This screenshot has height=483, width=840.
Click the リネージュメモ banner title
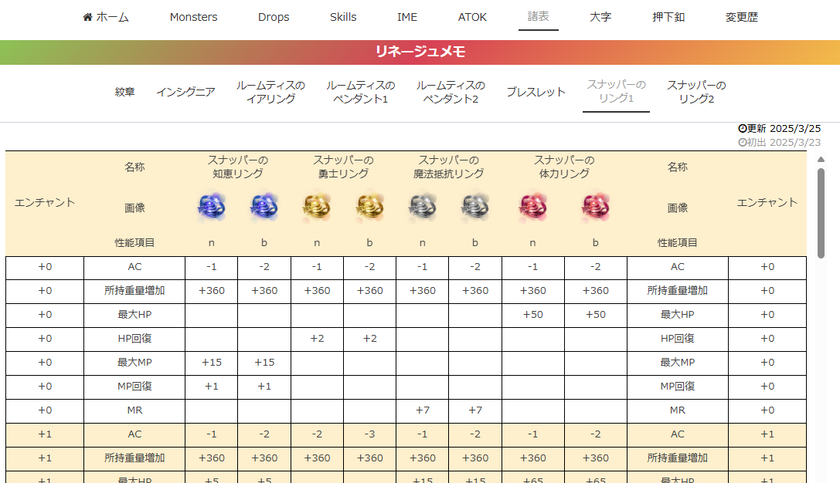[420, 52]
